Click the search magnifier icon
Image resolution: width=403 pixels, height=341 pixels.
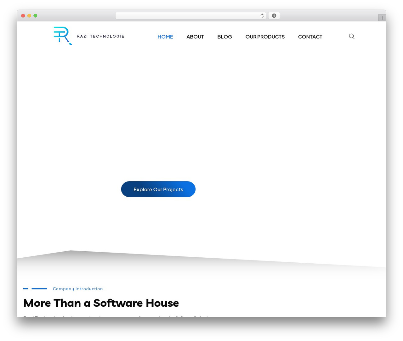point(352,36)
